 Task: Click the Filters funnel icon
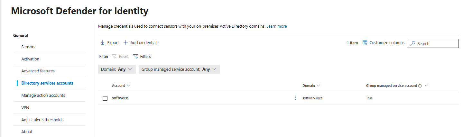tap(135, 57)
